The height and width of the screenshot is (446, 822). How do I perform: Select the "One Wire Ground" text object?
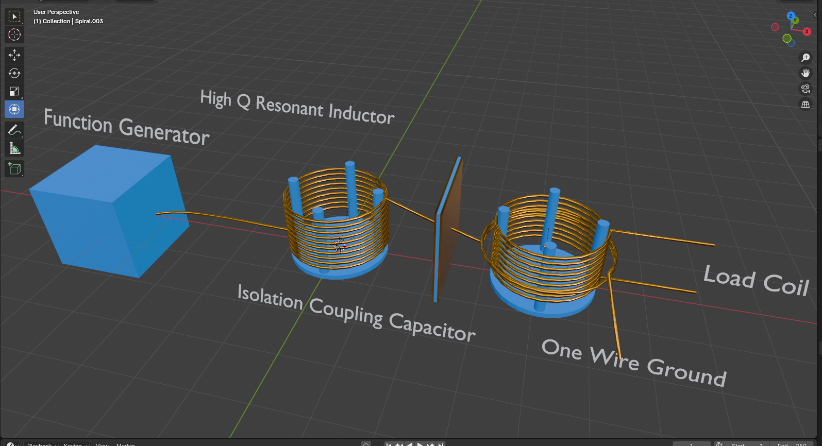pyautogui.click(x=634, y=363)
